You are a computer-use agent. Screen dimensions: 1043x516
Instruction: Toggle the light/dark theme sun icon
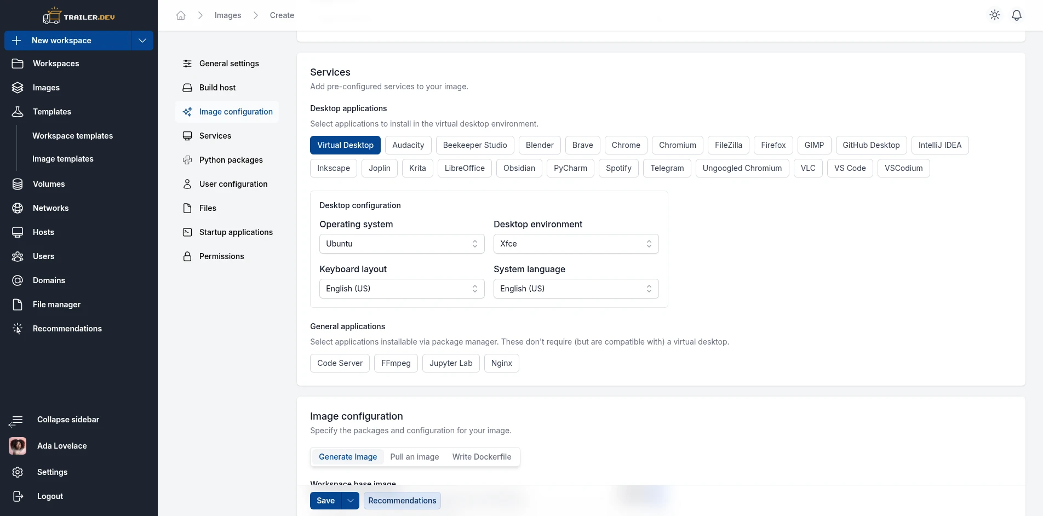(995, 15)
